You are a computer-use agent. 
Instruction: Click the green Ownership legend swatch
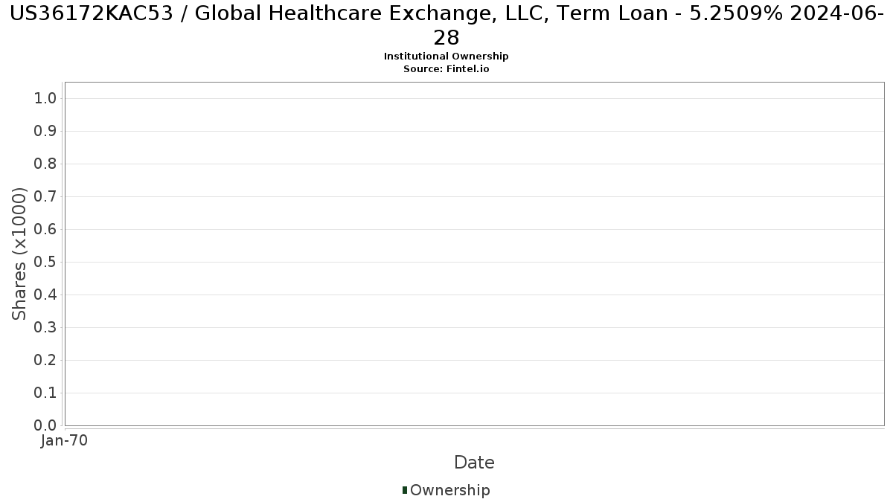click(405, 490)
